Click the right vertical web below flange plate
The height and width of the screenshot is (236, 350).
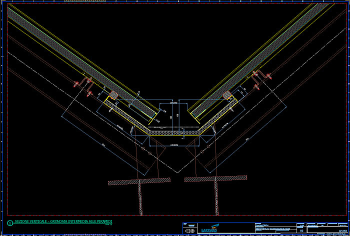point(216,199)
